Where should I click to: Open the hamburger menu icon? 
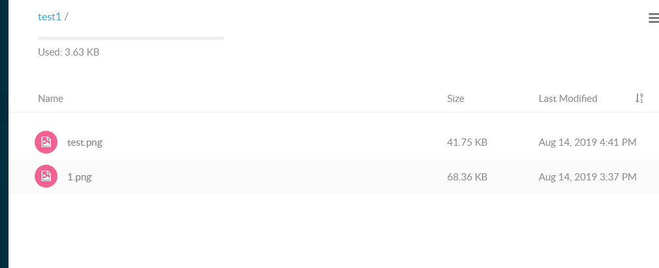[652, 18]
